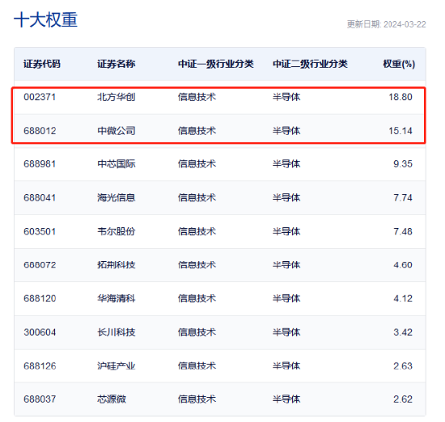This screenshot has width=445, height=422.
Task: Select the name 华海清科
Action: (116, 298)
